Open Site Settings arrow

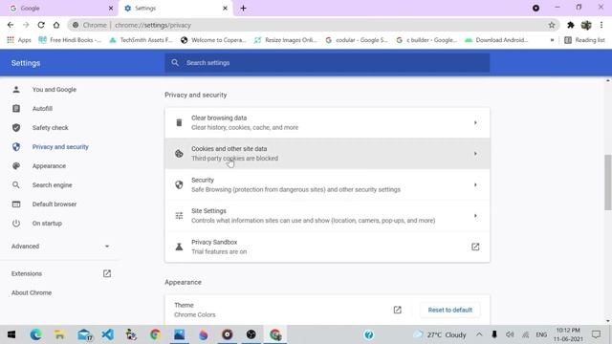475,216
